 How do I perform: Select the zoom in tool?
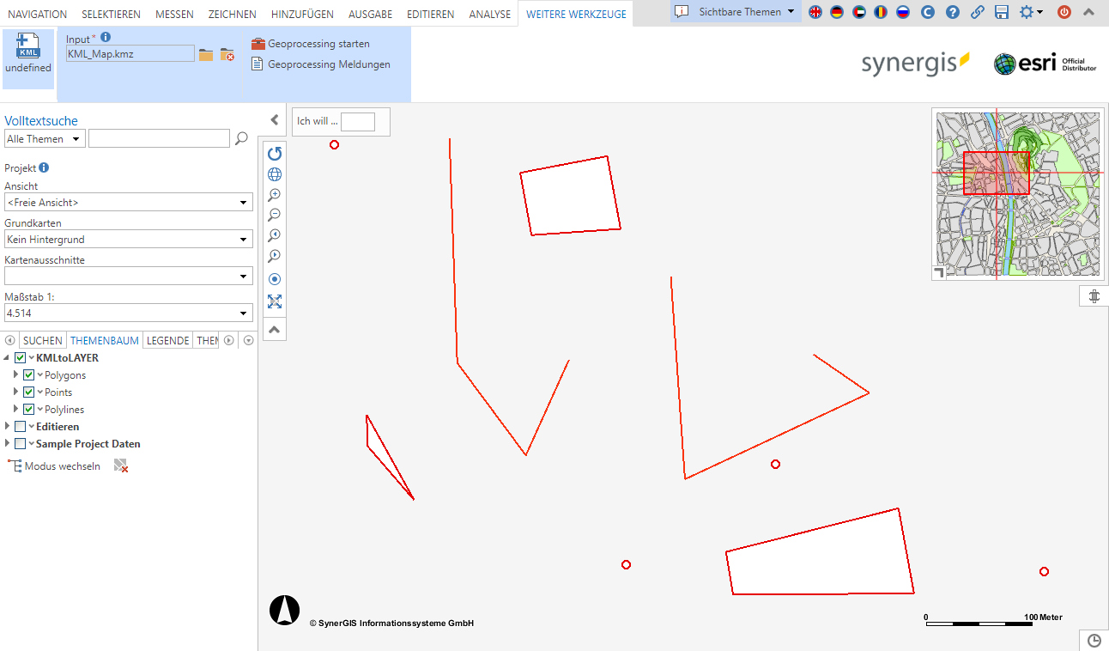(274, 195)
